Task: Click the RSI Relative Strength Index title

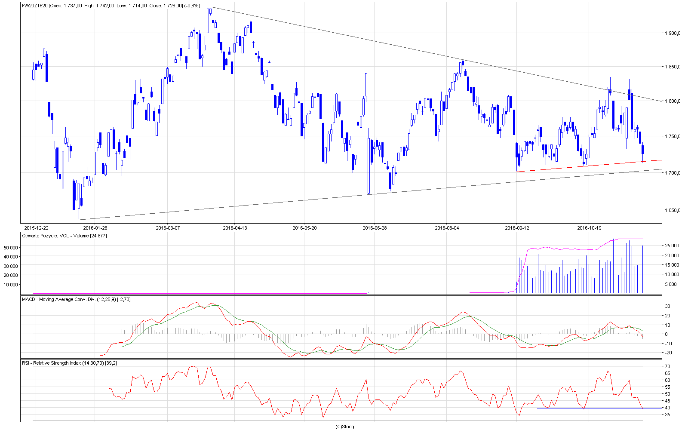Action: [69, 363]
